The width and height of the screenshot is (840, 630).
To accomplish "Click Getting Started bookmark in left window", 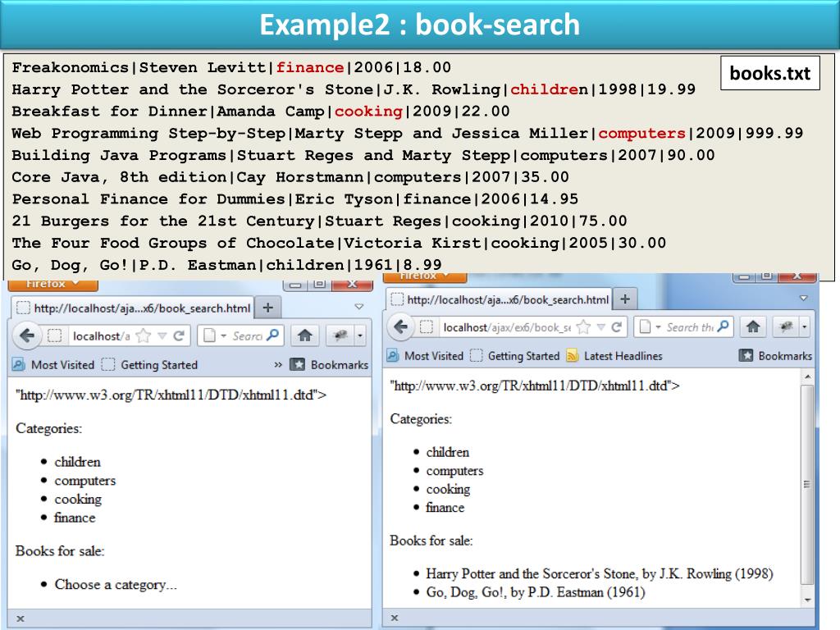I will [x=150, y=365].
